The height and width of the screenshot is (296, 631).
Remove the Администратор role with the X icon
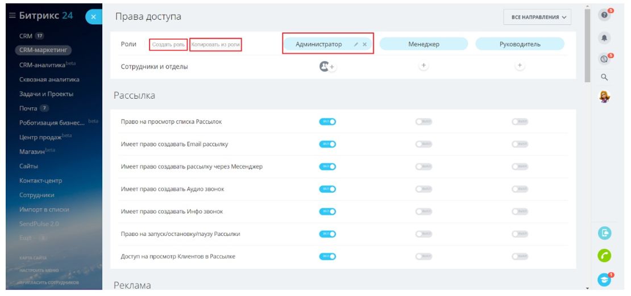tap(365, 44)
